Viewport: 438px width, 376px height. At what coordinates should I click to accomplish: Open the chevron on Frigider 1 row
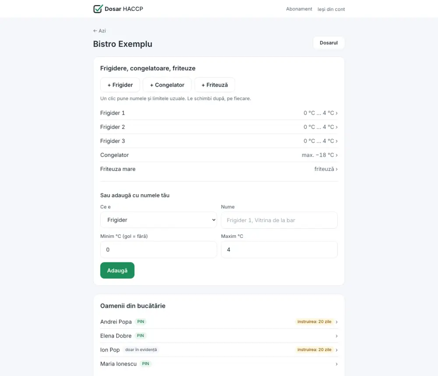pos(336,113)
